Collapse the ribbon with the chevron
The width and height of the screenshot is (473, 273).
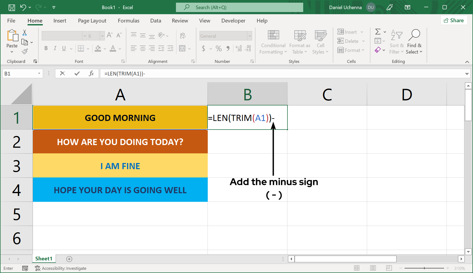(467, 62)
